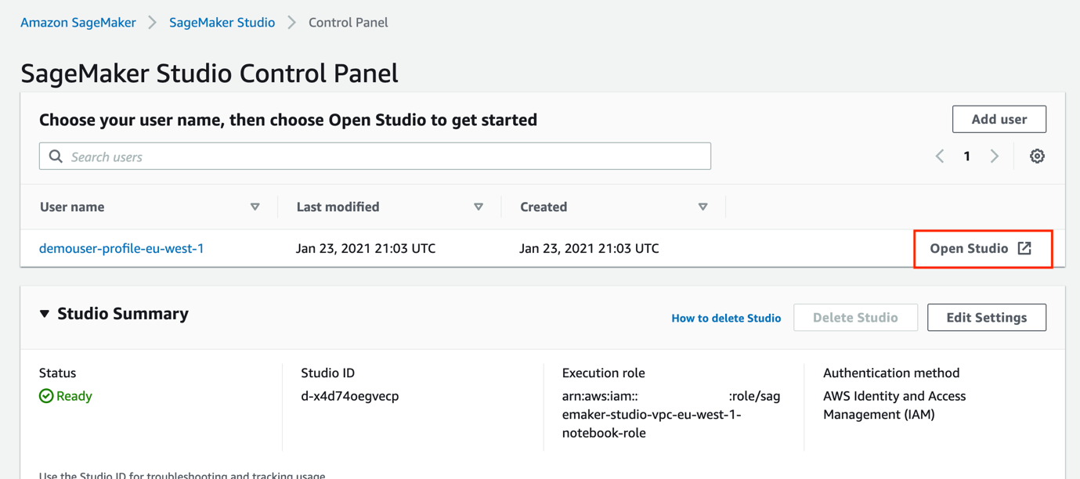Open How to delete Studio link
This screenshot has width=1080, height=479.
726,319
